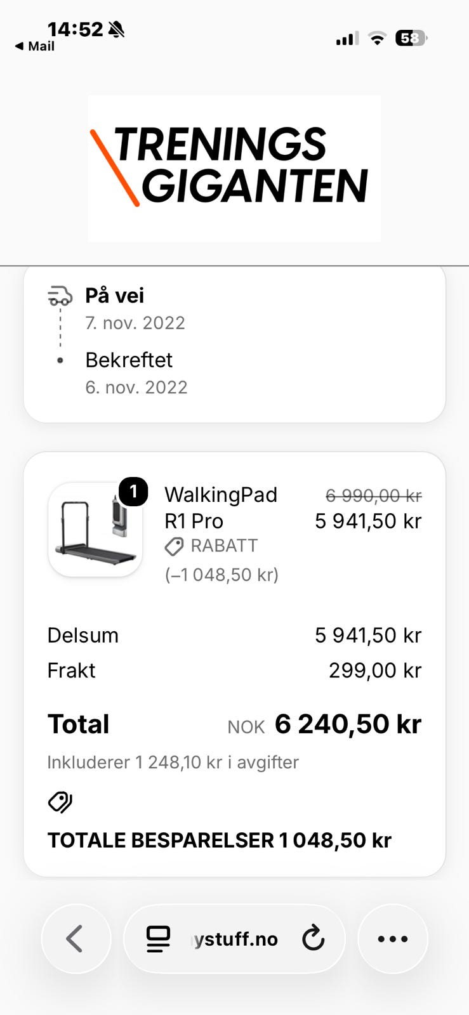Viewport: 469px width, 1015px height.
Task: Tap the TOTALE BESPARELSER text line
Action: [x=220, y=840]
